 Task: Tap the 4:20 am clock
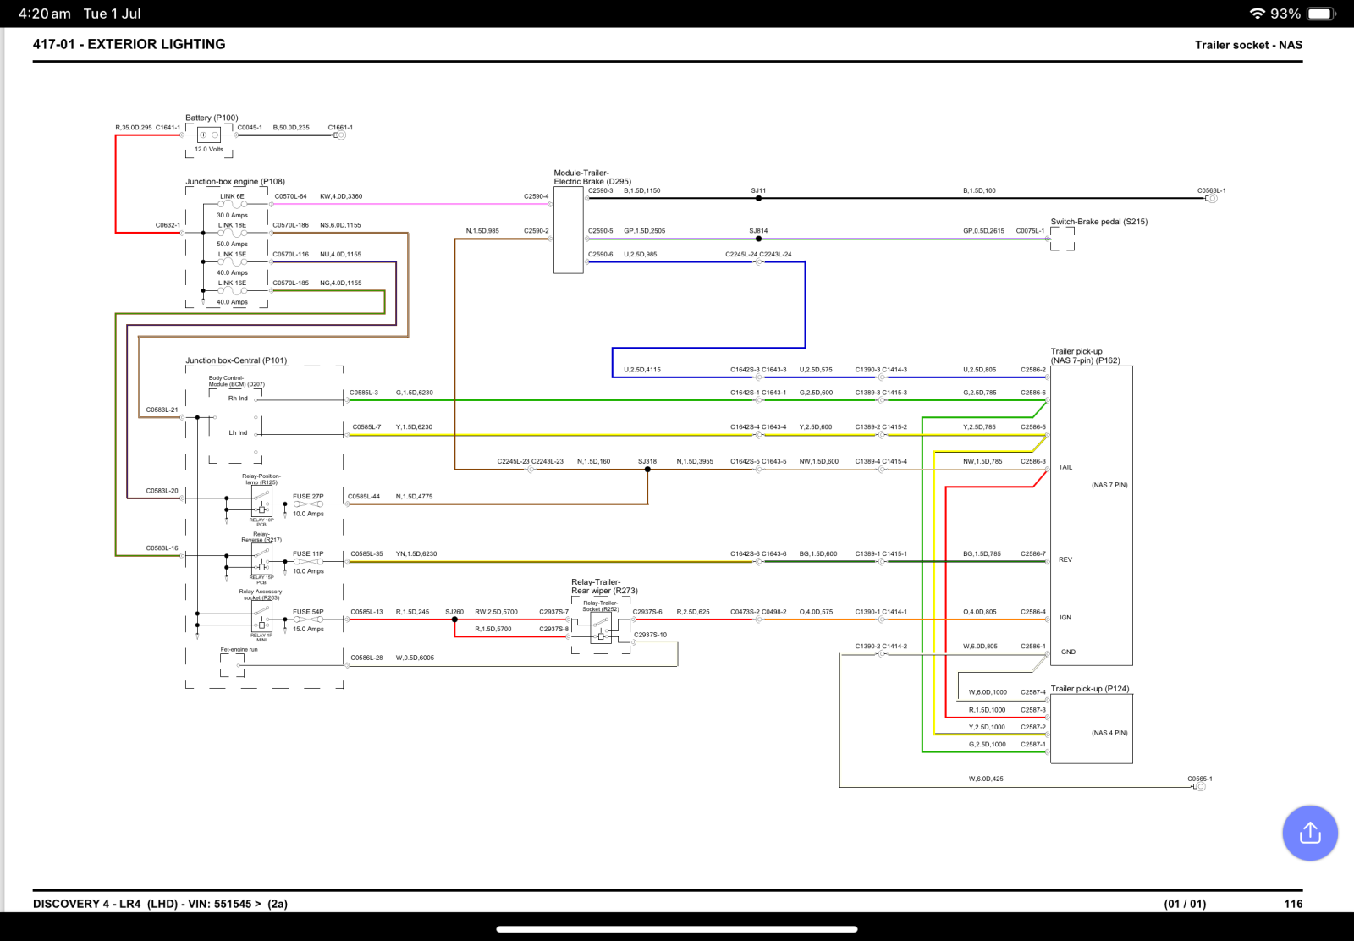tap(45, 14)
